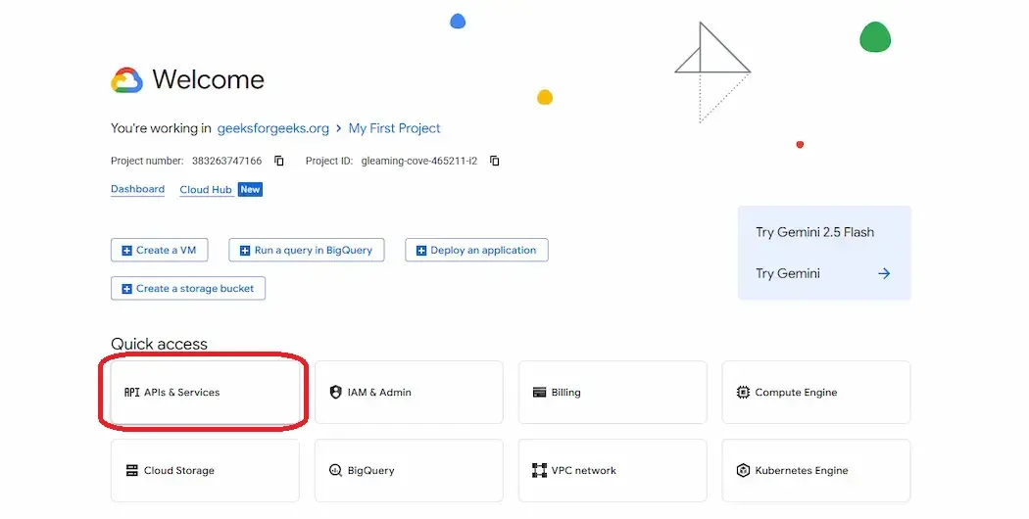Open the Cloud Hub link
Screen dimensions: 1029x519
(206, 190)
